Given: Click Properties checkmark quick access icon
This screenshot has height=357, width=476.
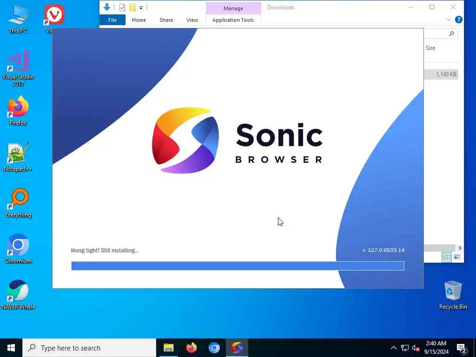Looking at the screenshot, I should (x=122, y=7).
